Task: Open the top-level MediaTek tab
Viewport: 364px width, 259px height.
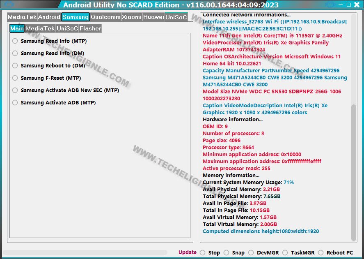Action: tap(22, 17)
